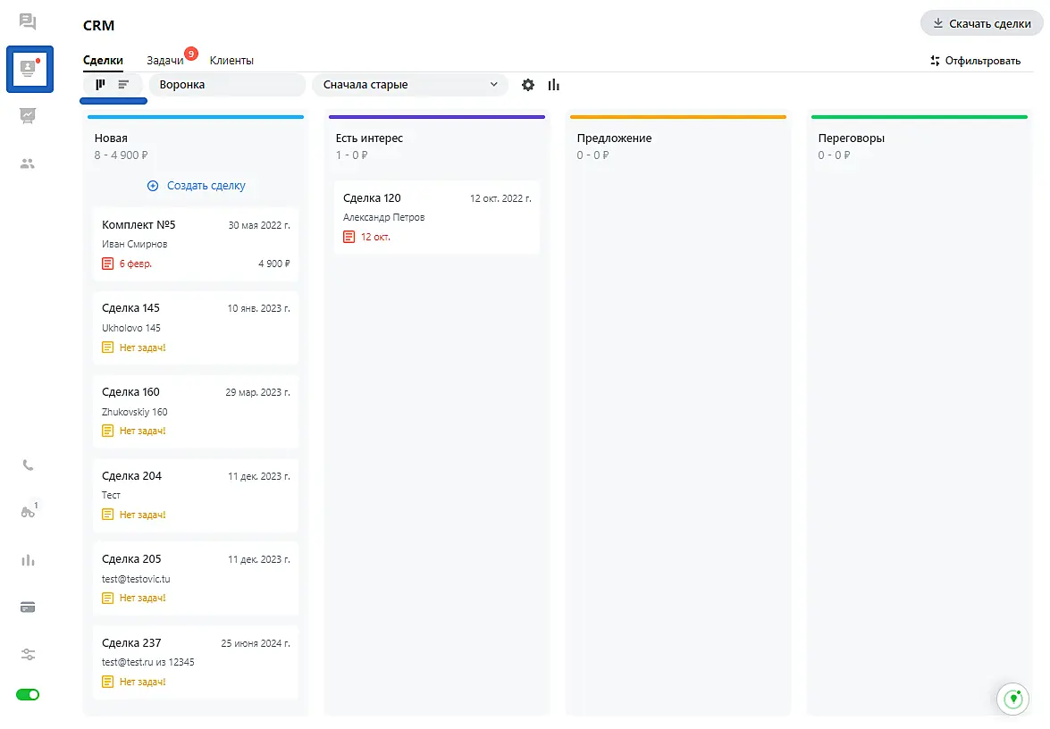Click the team members sidebar icon
Viewport: 1050px width, 729px height.
28,163
